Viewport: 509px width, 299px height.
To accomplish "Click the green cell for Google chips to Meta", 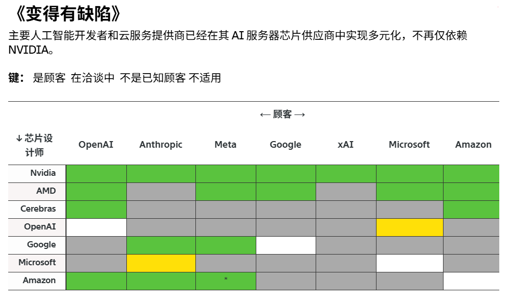I will click(226, 245).
